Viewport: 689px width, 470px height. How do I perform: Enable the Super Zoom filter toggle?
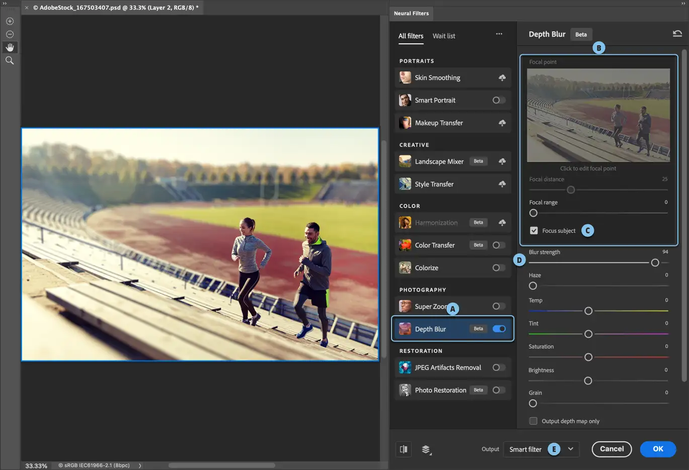coord(499,306)
